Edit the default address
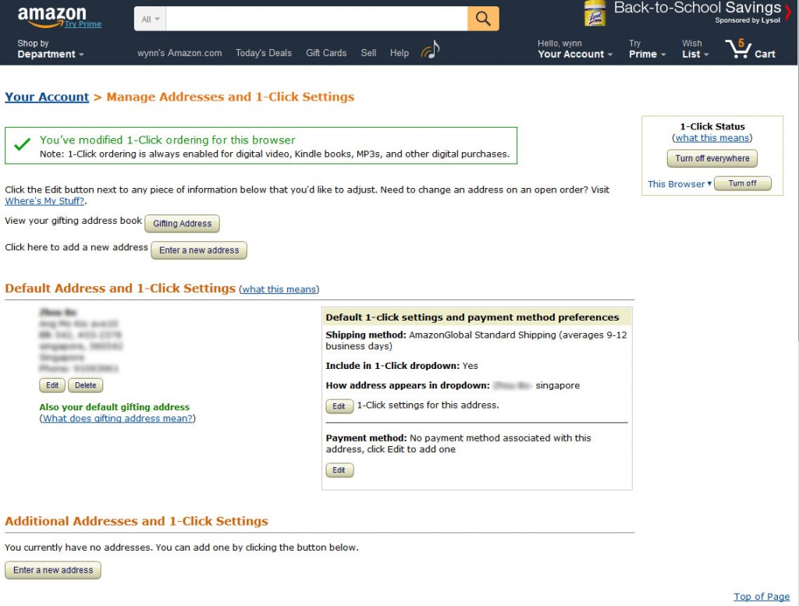This screenshot has width=799, height=606. tap(52, 385)
